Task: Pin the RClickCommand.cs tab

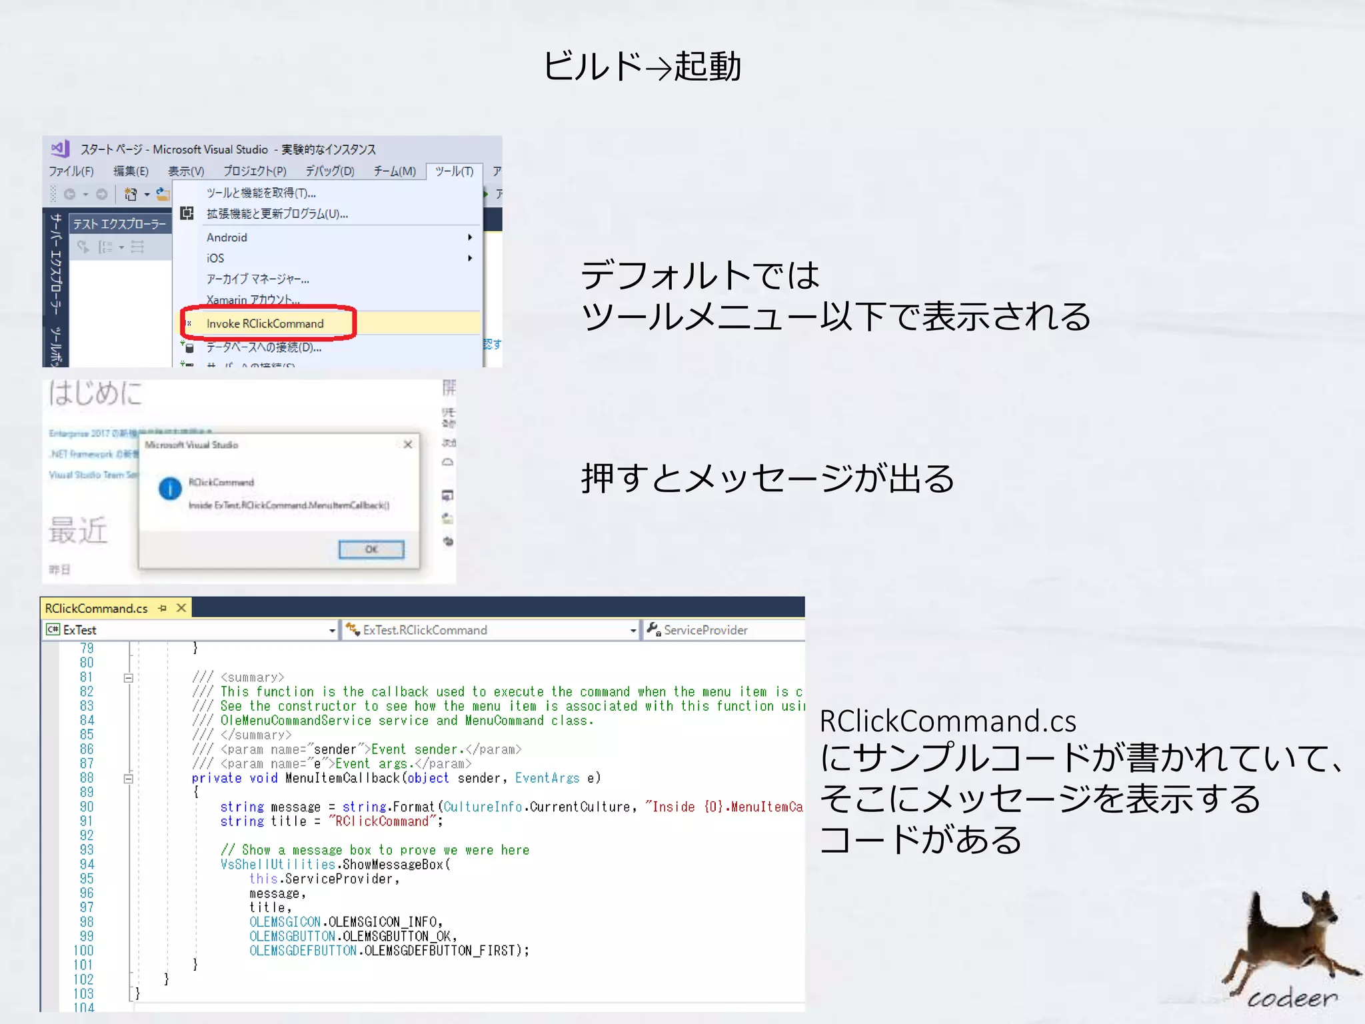Action: click(162, 608)
